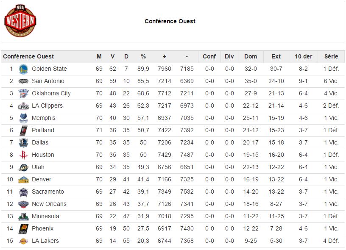Sort by the Série column header
Viewport: 346px width, 250px height.
[x=331, y=57]
